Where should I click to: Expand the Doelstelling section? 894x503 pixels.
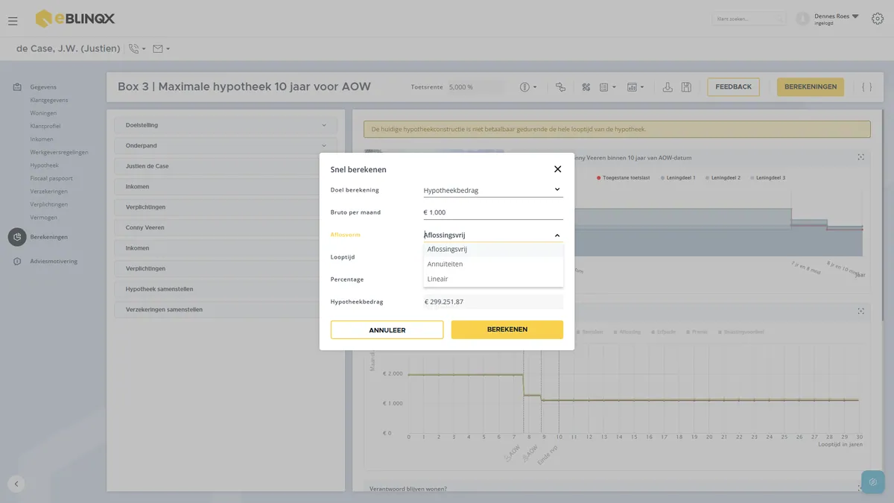tap(226, 125)
